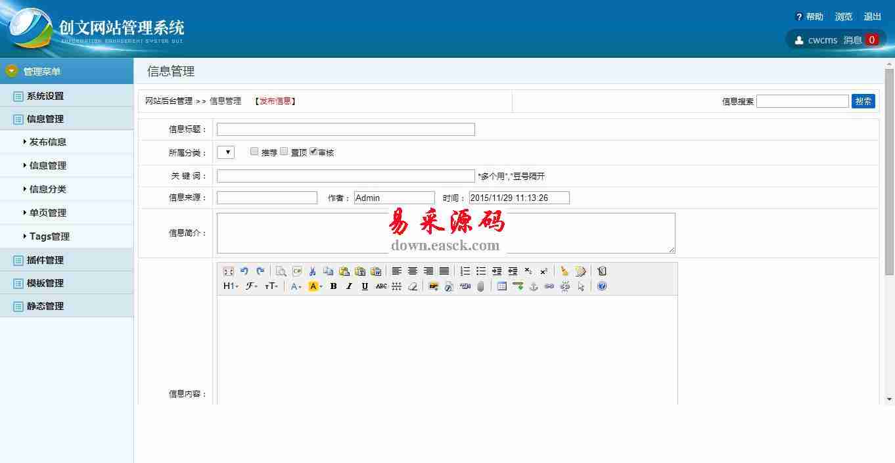
Task: Collapse the 管理菜单 sidebar header
Action: point(42,71)
